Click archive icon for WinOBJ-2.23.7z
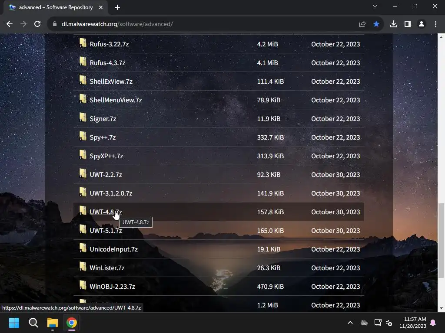 (83, 285)
